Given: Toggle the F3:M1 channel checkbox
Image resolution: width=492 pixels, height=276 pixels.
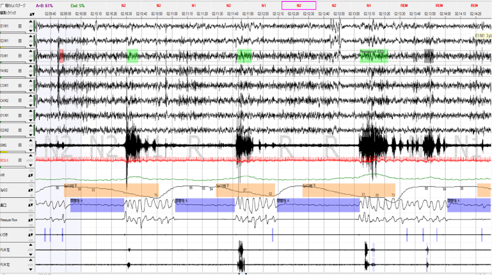Looking at the screenshot, I should point(20,56).
